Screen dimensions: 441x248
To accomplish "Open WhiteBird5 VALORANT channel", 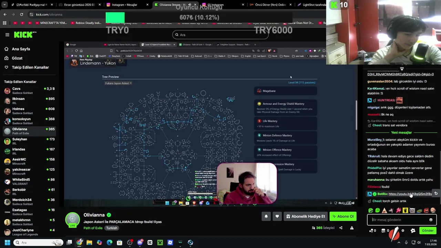I will coord(29,182).
